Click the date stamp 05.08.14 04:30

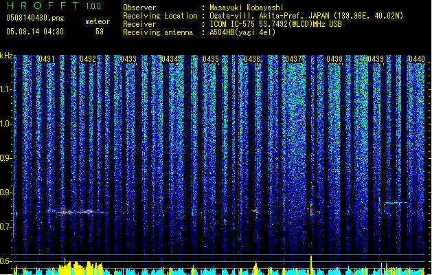(x=35, y=32)
